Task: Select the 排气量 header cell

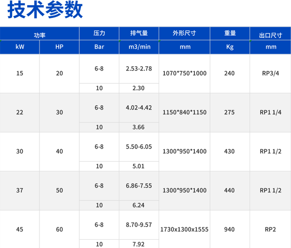Action: 139,33
